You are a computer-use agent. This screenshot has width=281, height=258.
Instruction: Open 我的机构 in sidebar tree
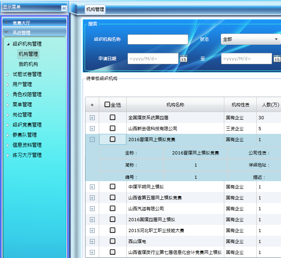(x=28, y=64)
